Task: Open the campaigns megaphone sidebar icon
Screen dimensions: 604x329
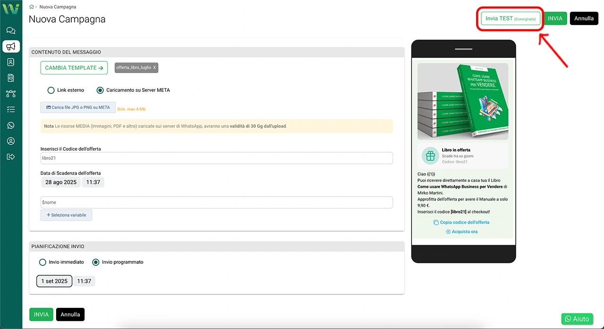Action: pyautogui.click(x=11, y=46)
